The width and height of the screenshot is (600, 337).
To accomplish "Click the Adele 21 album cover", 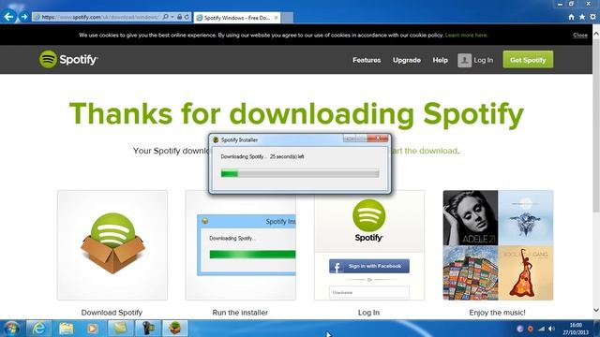I will (x=471, y=218).
